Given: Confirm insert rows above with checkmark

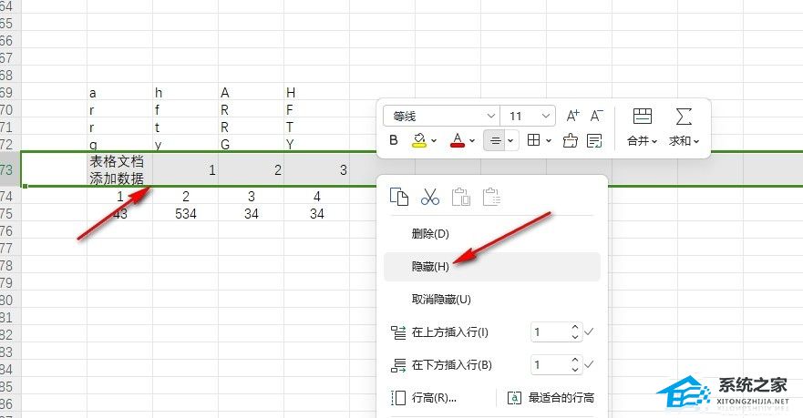Looking at the screenshot, I should 589,332.
